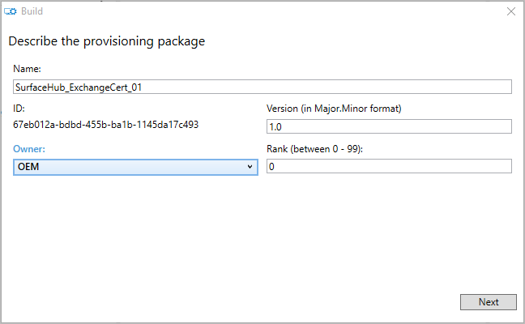The width and height of the screenshot is (525, 324).
Task: Click the 1.0 value in Version
Action: (x=275, y=126)
